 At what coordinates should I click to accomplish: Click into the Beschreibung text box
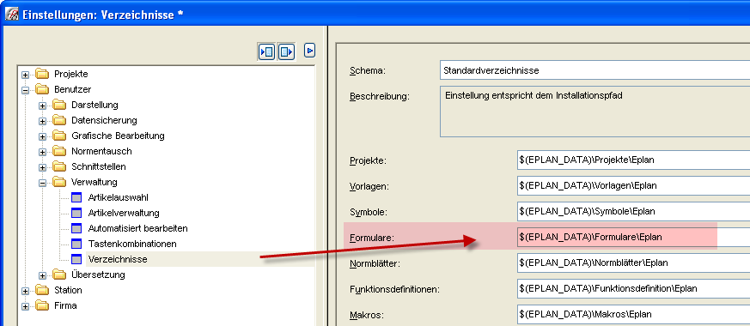[x=595, y=112]
